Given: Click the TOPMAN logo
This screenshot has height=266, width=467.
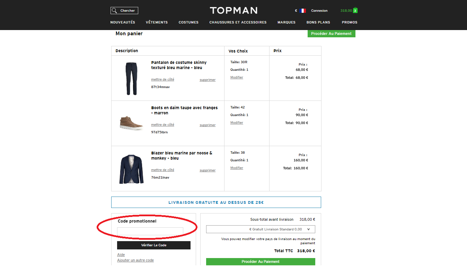Looking at the screenshot, I should (233, 10).
